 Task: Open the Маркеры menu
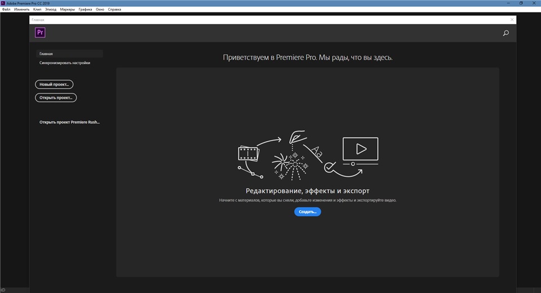point(67,10)
